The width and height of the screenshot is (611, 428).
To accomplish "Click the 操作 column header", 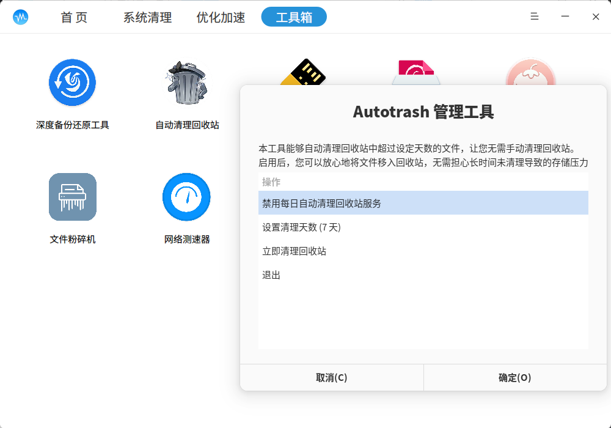I will point(423,182).
